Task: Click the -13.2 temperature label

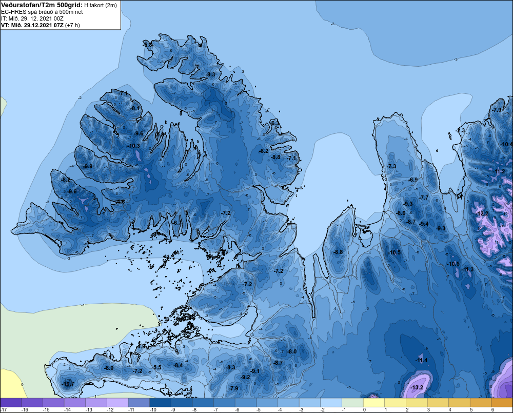Action: (417, 387)
